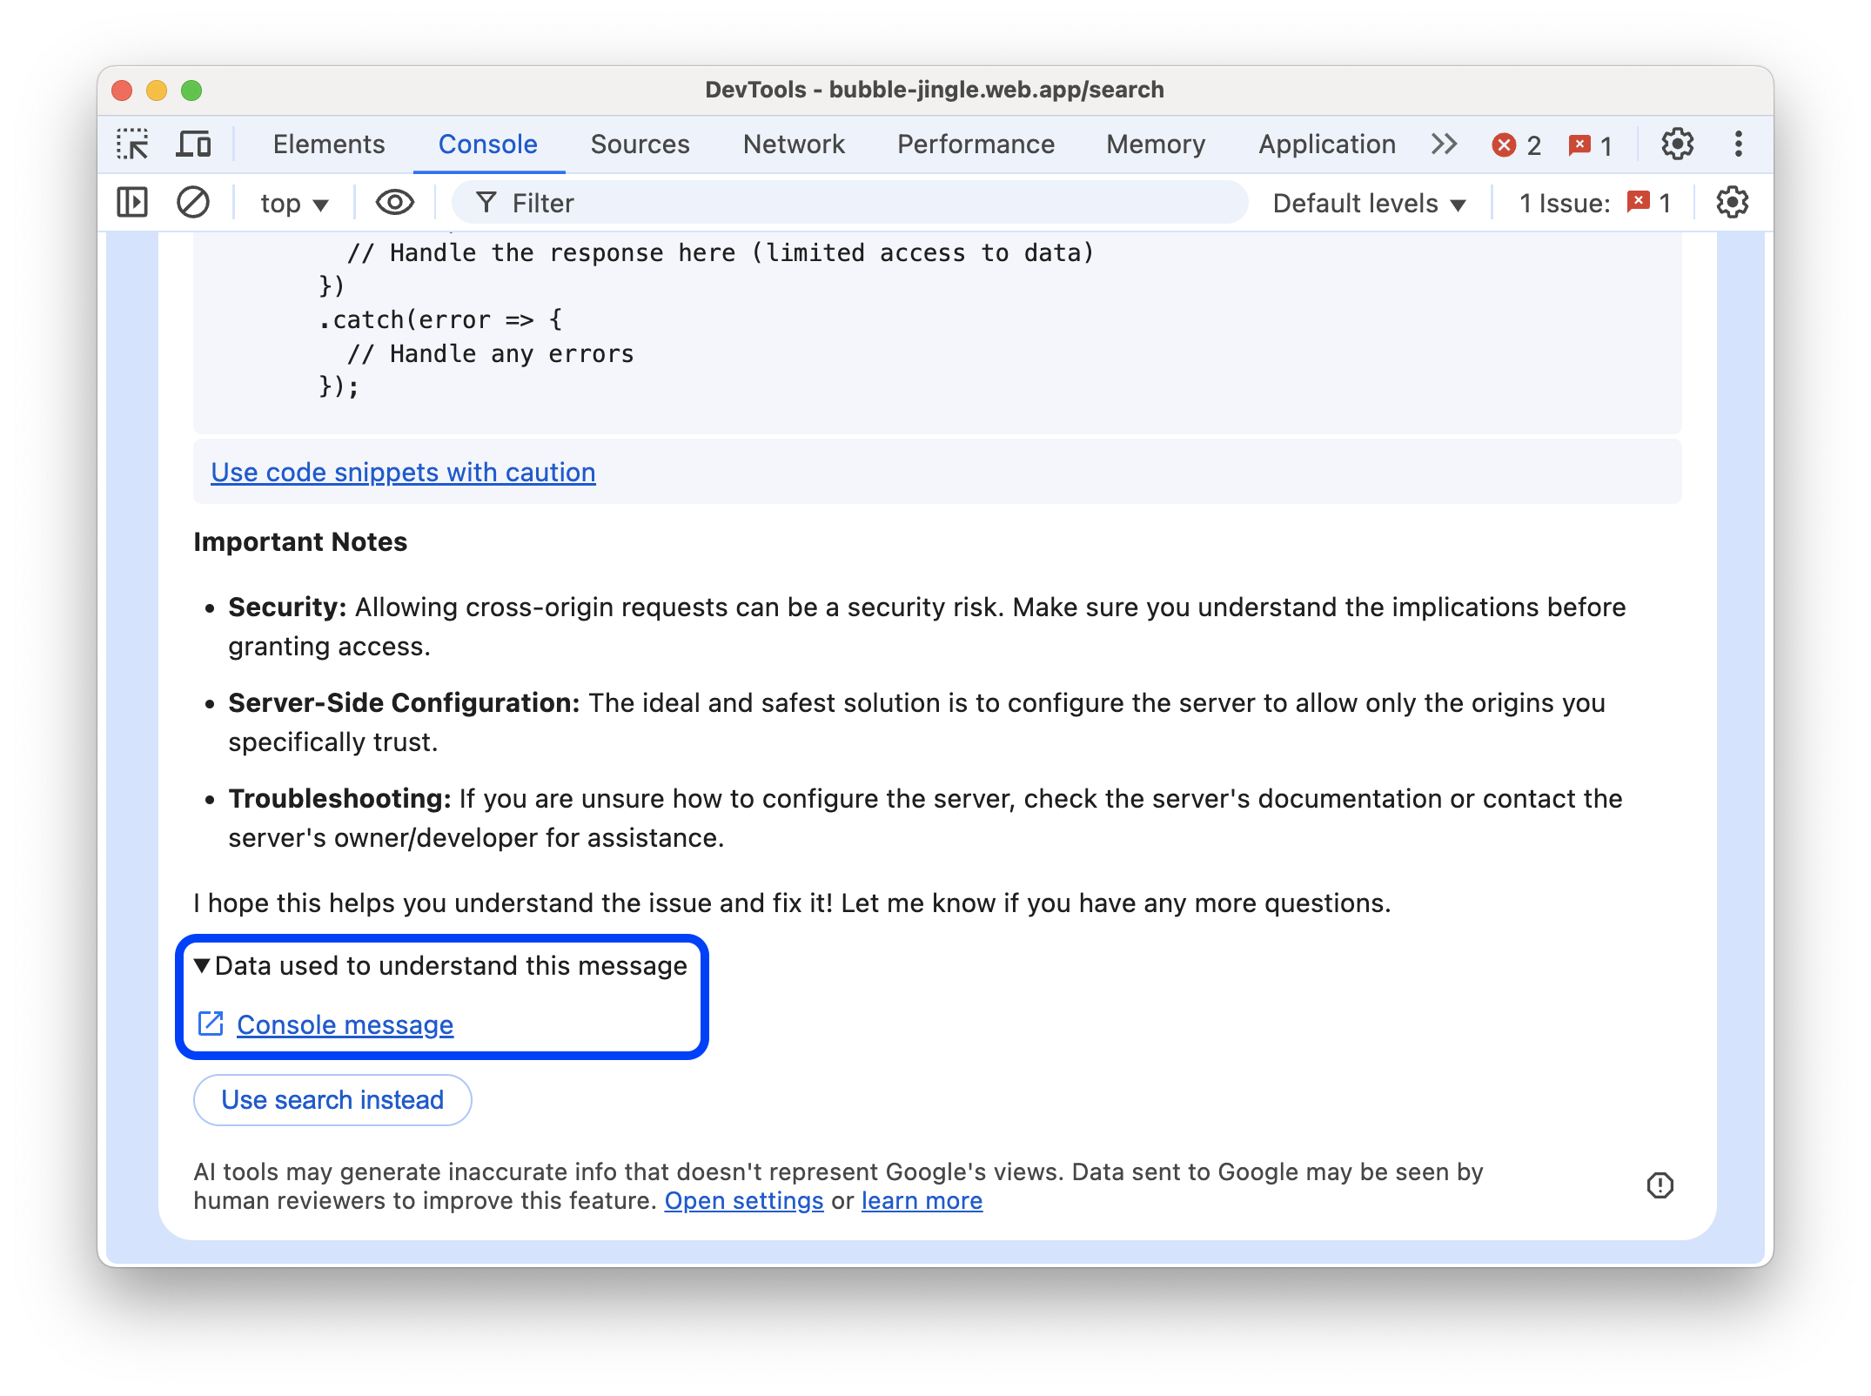Click the Elements tab

328,144
